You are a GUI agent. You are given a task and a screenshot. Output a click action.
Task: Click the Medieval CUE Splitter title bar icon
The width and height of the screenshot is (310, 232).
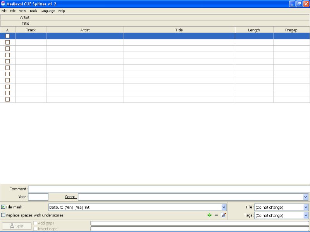pos(3,3)
